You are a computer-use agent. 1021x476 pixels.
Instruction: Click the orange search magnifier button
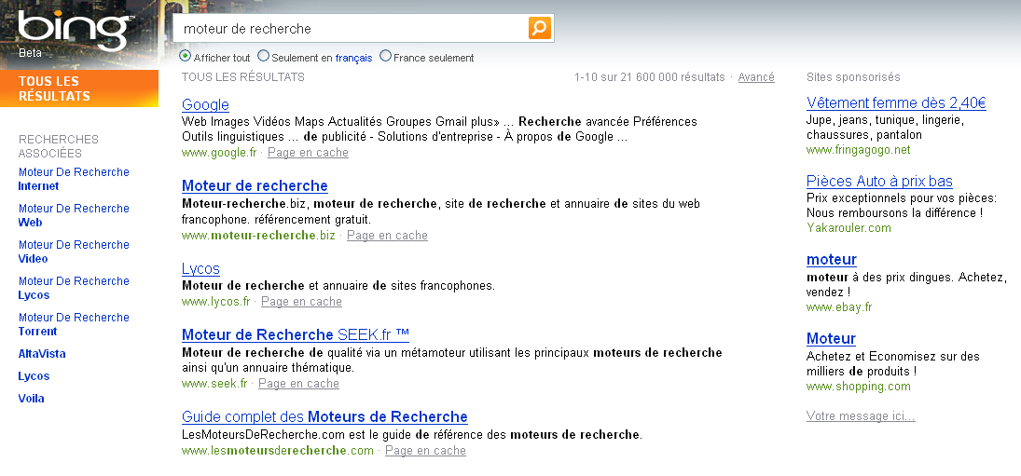[540, 28]
